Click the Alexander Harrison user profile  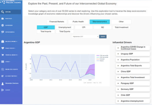10,83
